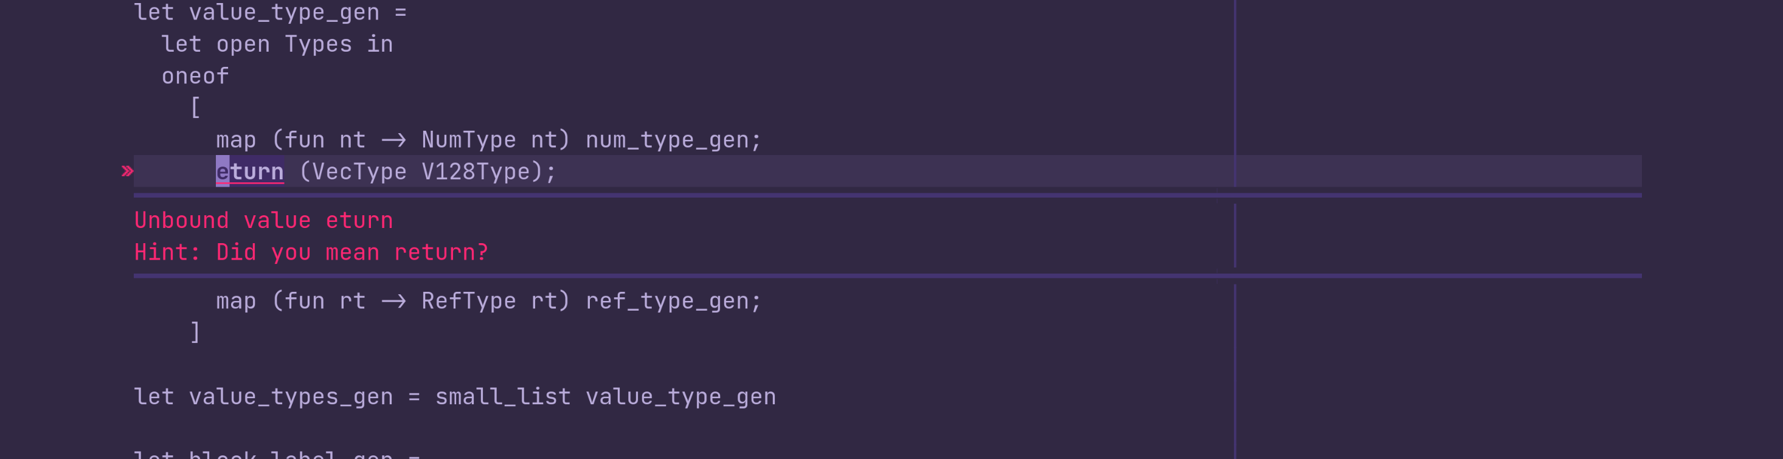Click 'ref_type_gen' identifier
Screen dimensions: 1783x459
coord(668,300)
